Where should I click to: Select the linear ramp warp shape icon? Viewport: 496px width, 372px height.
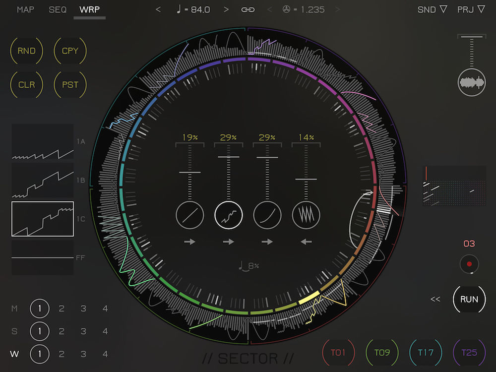(190, 215)
